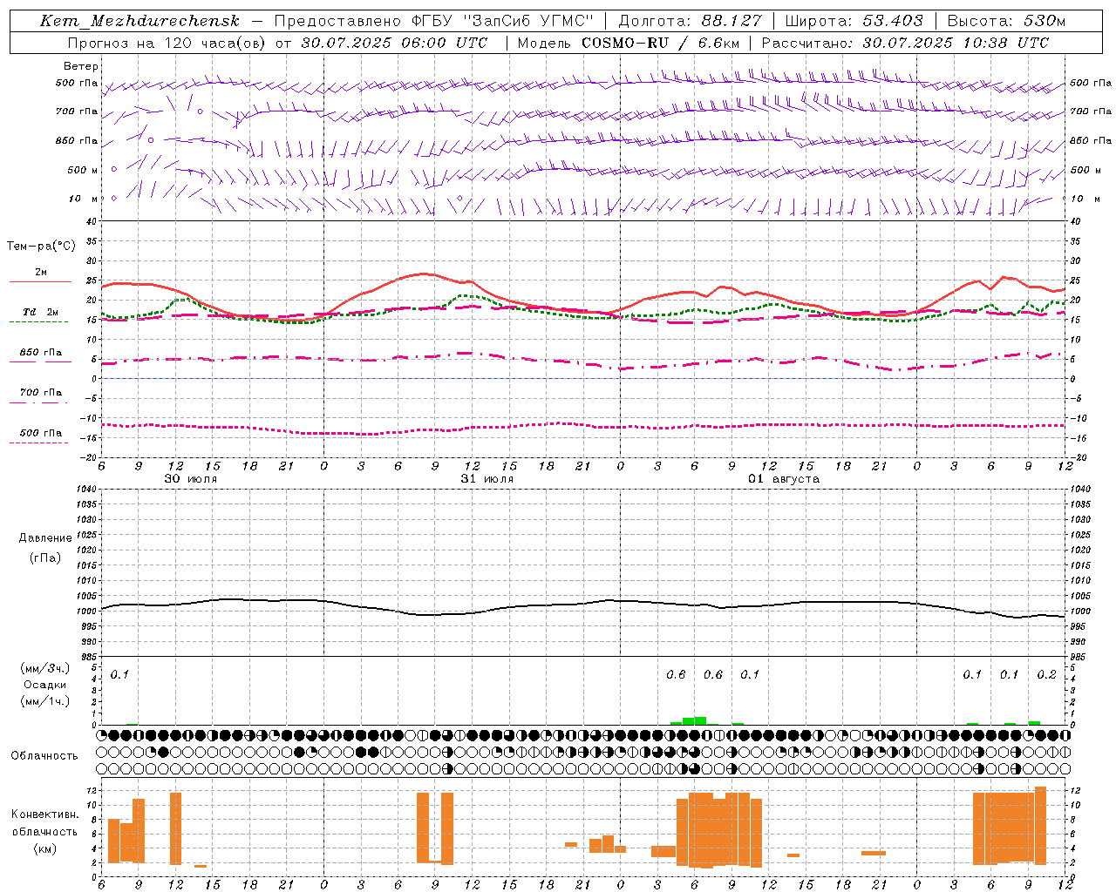Click the 'Широта: 53.403' latitude value
This screenshot has height=892, width=1116.
(854, 21)
